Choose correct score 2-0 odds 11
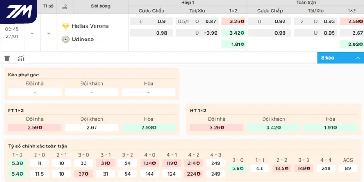This screenshot has width=364, height=182. (x=40, y=163)
